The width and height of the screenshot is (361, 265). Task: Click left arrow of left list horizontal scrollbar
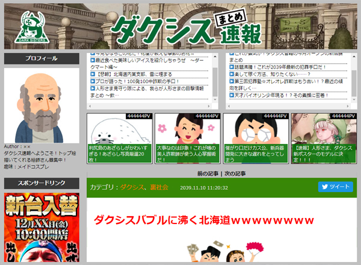(x=90, y=106)
